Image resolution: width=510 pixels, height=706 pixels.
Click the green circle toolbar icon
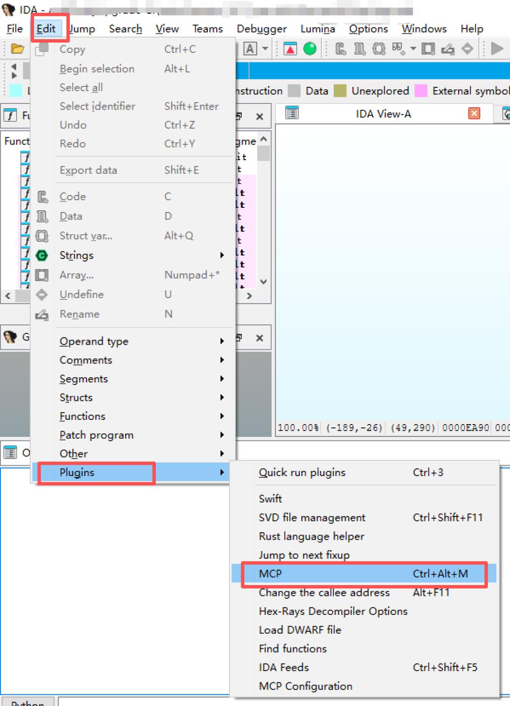coord(310,49)
